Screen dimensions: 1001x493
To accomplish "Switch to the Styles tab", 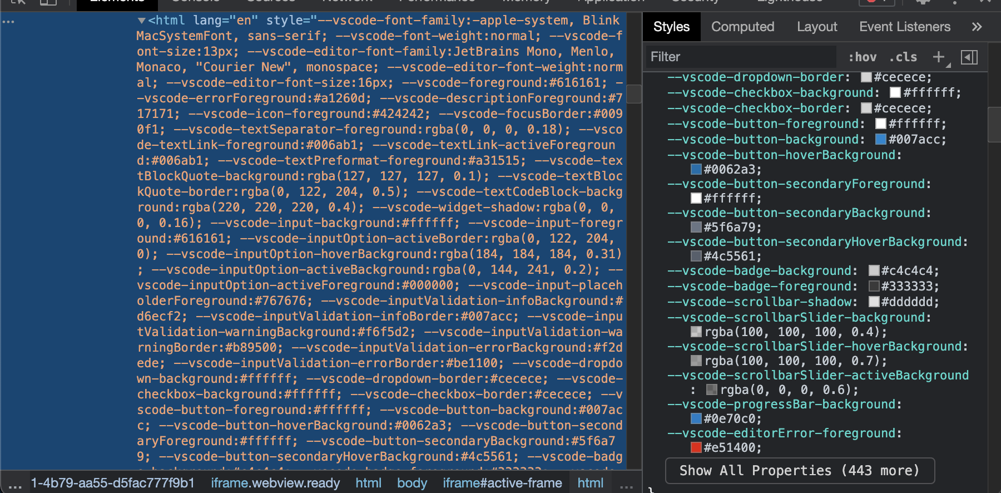I will pos(671,27).
